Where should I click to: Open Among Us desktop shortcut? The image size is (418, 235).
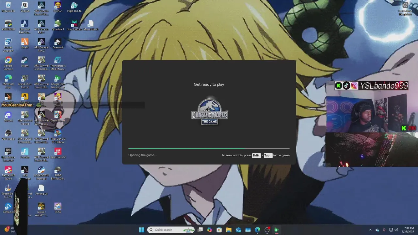[x=41, y=190]
